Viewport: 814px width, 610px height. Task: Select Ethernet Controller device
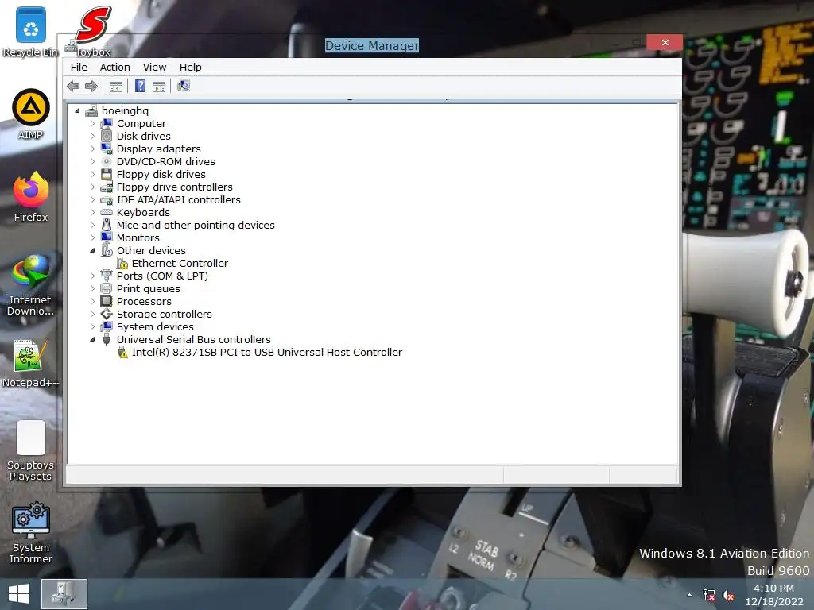[x=180, y=263]
